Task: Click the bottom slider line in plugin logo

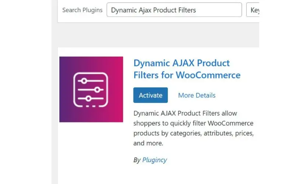Action: point(91,98)
